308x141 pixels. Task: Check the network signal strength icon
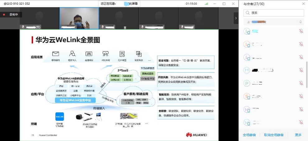click(x=206, y=3)
